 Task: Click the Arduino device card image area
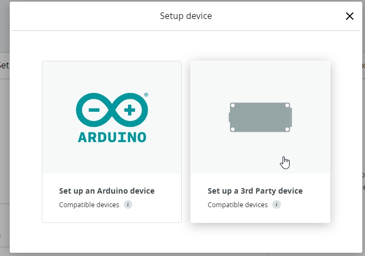tap(112, 117)
